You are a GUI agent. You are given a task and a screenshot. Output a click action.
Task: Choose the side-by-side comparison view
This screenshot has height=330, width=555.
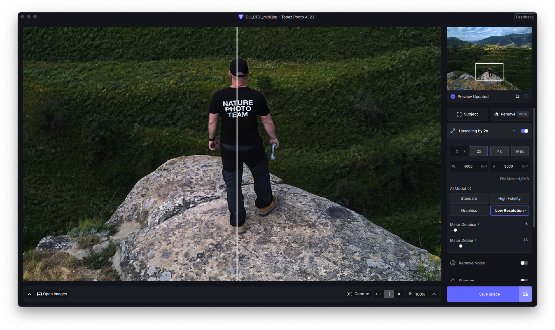tap(399, 294)
